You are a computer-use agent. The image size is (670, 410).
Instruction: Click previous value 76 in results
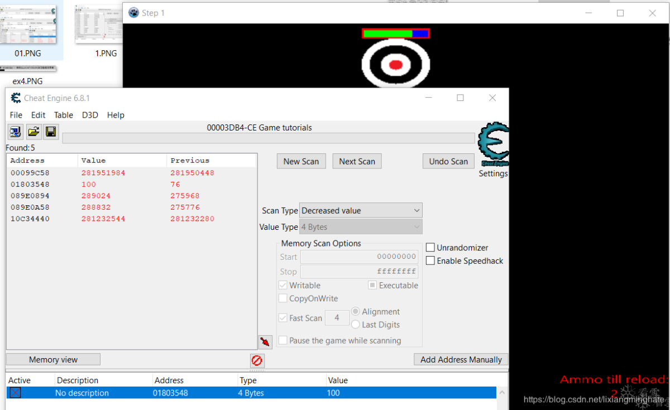[x=175, y=184]
